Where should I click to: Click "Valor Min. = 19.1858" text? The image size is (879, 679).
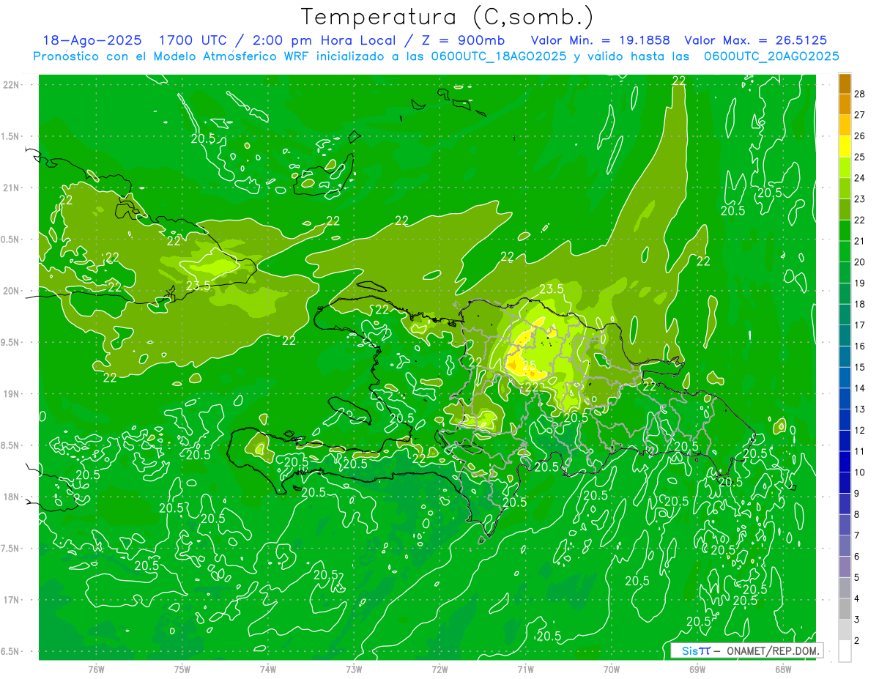(x=601, y=41)
